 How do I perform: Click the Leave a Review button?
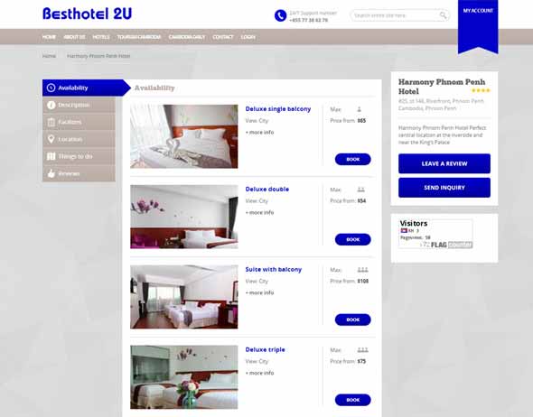[444, 163]
